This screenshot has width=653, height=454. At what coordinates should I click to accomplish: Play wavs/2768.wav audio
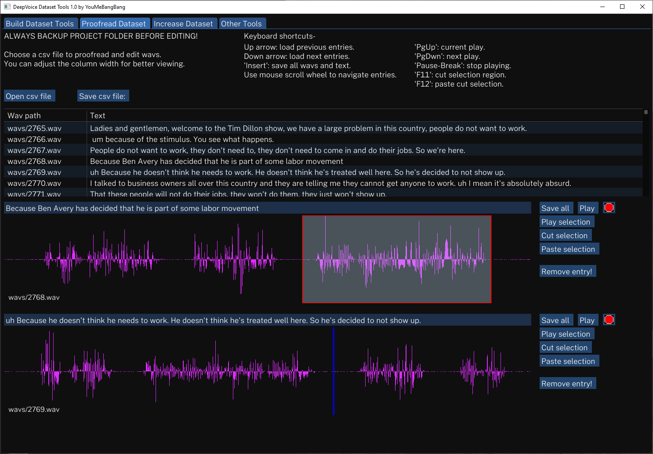point(588,207)
